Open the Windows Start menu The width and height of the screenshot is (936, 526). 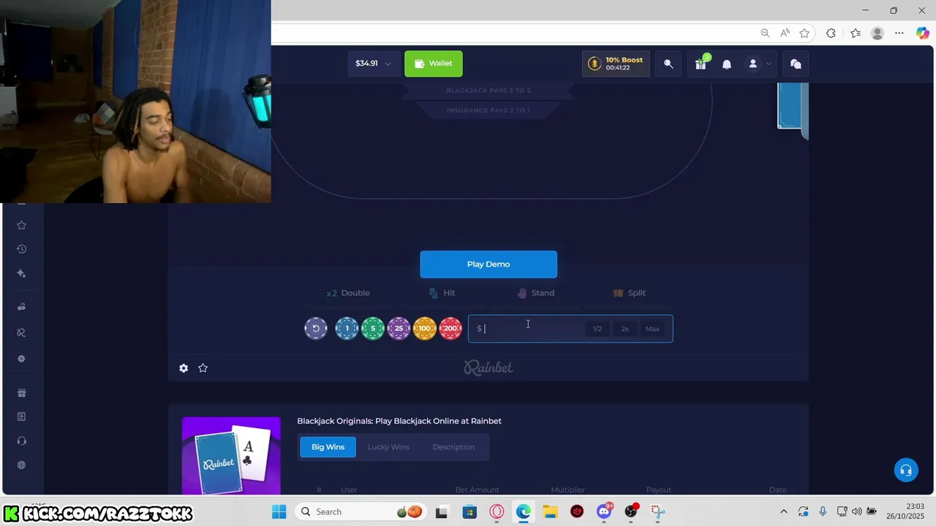tap(279, 511)
